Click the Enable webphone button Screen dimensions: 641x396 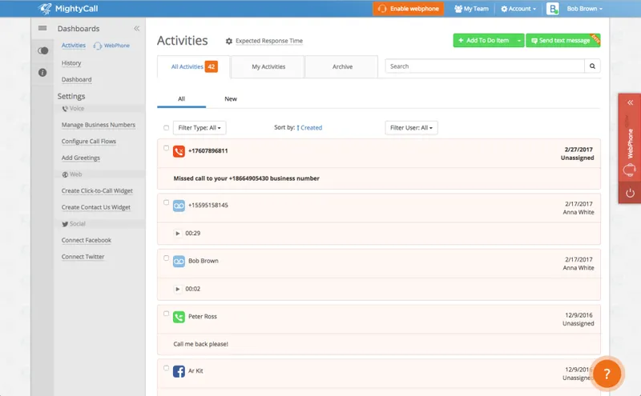[x=408, y=9]
